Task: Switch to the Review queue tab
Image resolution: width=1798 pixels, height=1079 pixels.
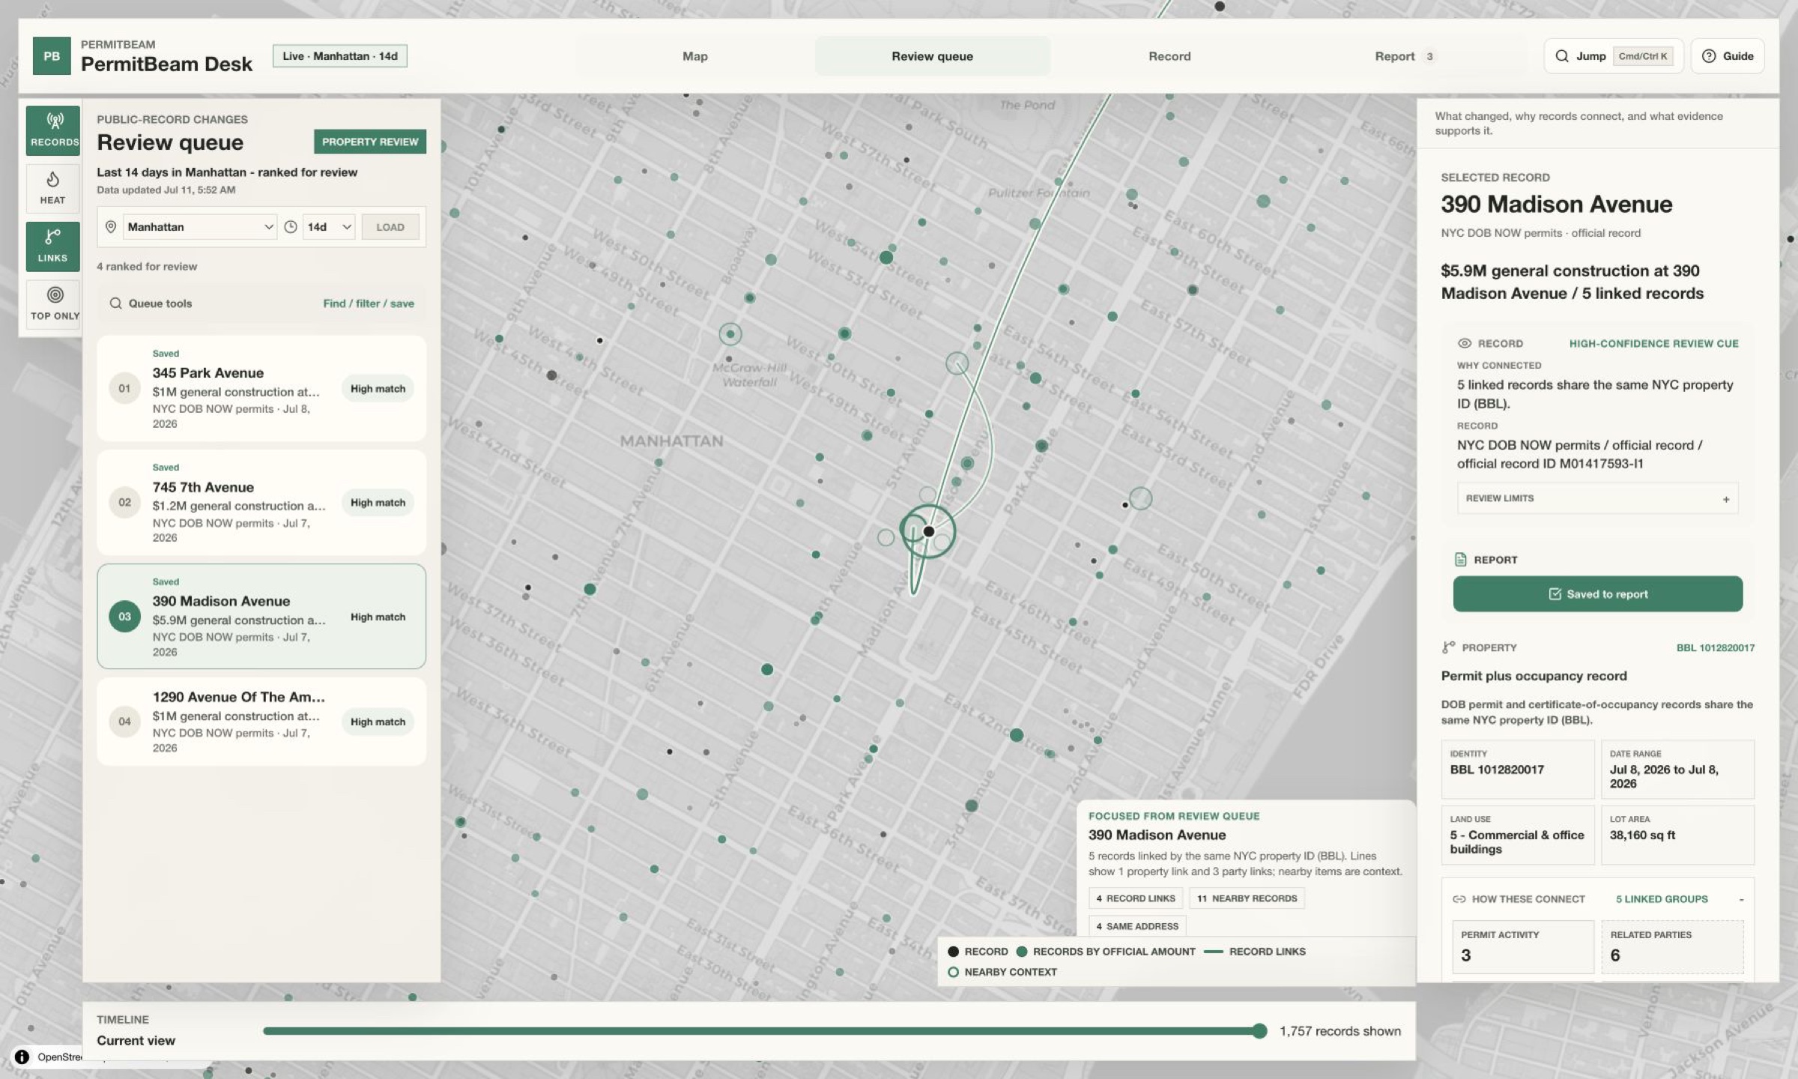Action: coord(932,56)
